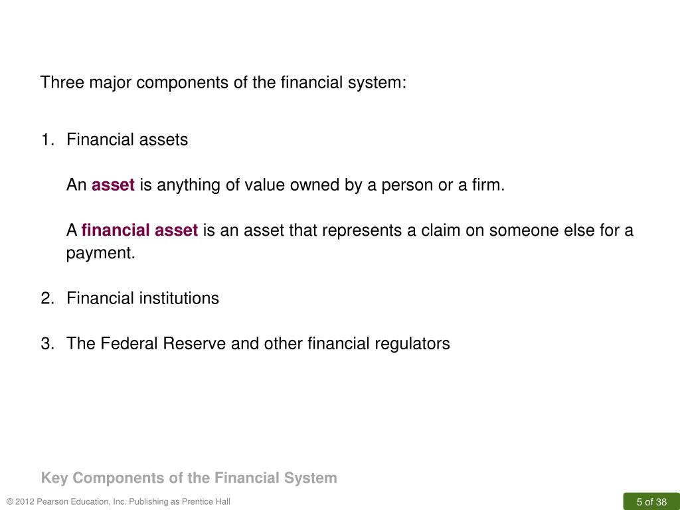Click the Pearson Education copyright notice
Image resolution: width=680 pixels, height=510 pixels.
coord(118,502)
